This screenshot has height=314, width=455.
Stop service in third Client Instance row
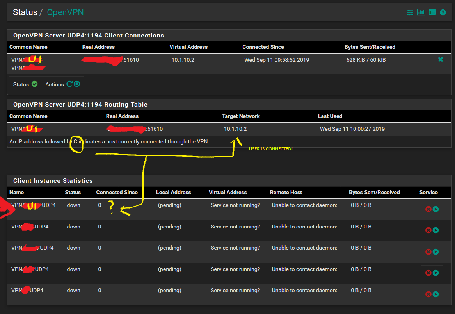click(428, 252)
